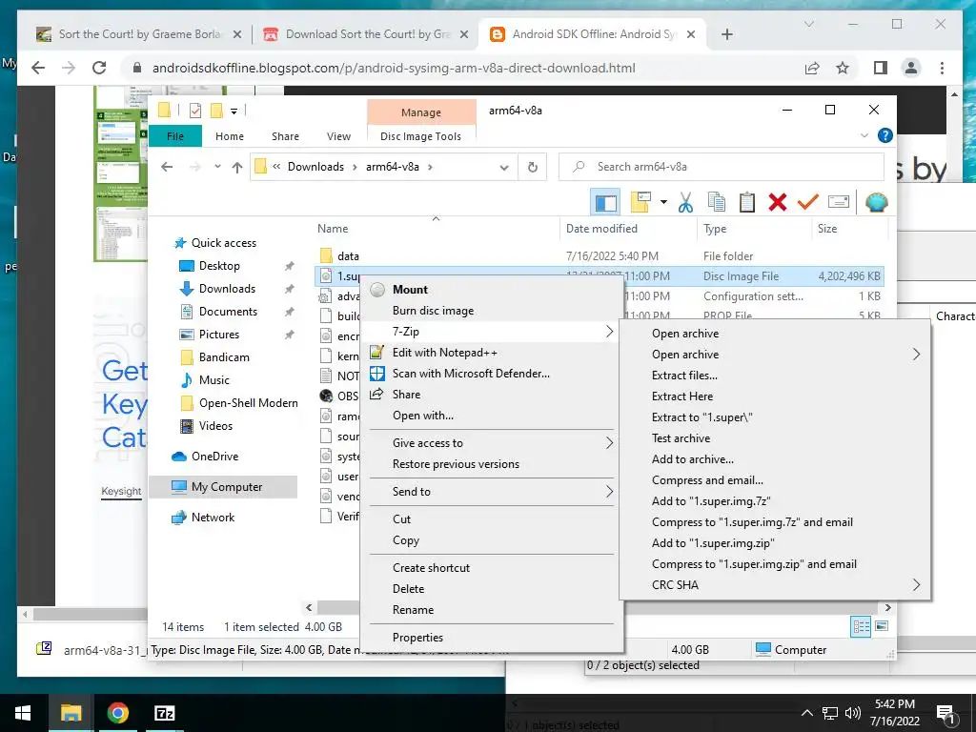Open the View ribbon tab
The image size is (976, 732).
pyautogui.click(x=338, y=136)
